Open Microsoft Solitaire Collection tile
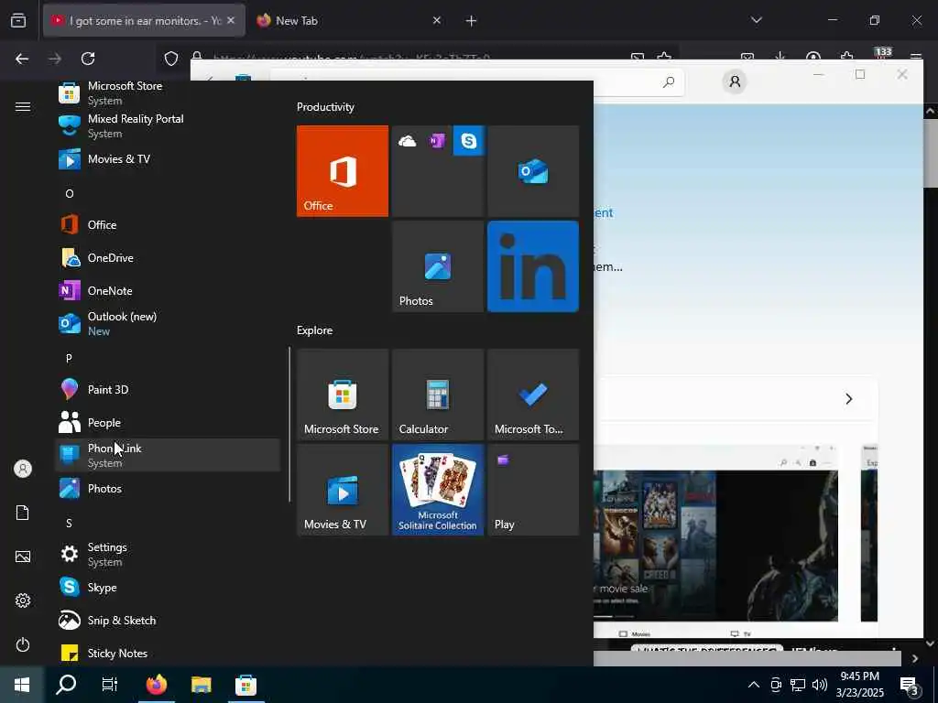 [x=438, y=490]
